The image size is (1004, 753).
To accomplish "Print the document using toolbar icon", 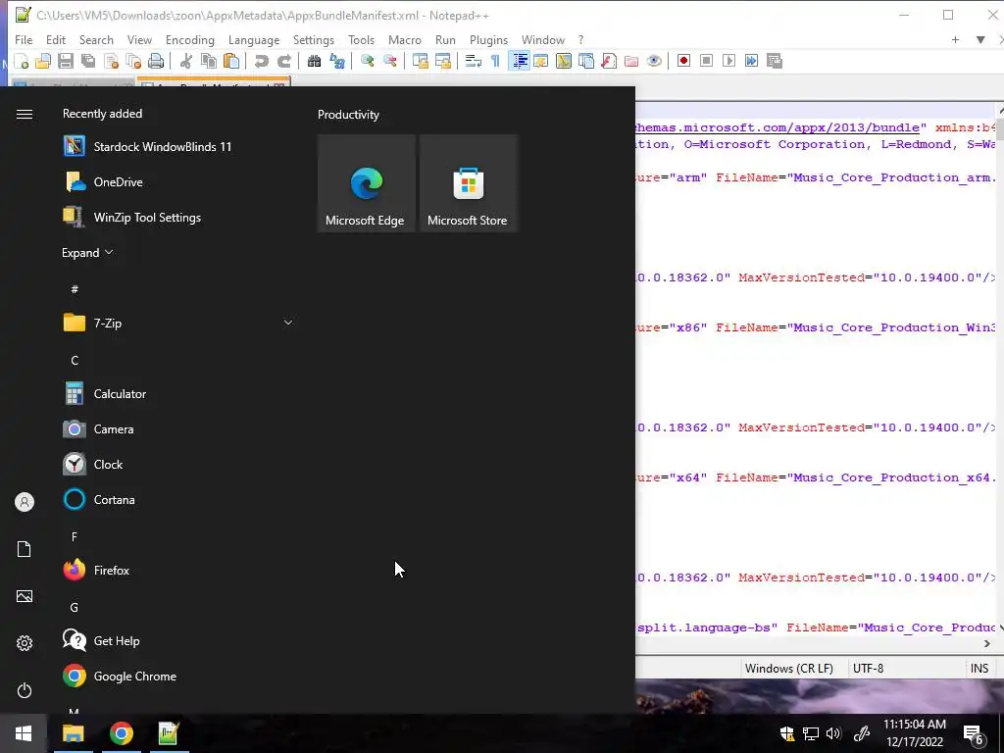I will point(156,61).
